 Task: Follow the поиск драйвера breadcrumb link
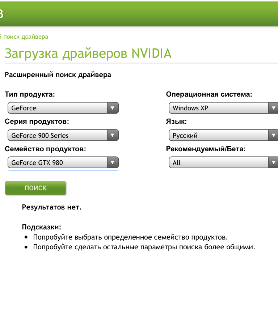(25, 37)
